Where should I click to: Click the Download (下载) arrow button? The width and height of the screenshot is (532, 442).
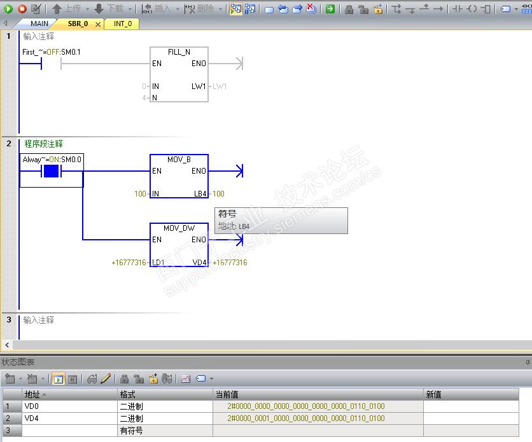click(109, 8)
